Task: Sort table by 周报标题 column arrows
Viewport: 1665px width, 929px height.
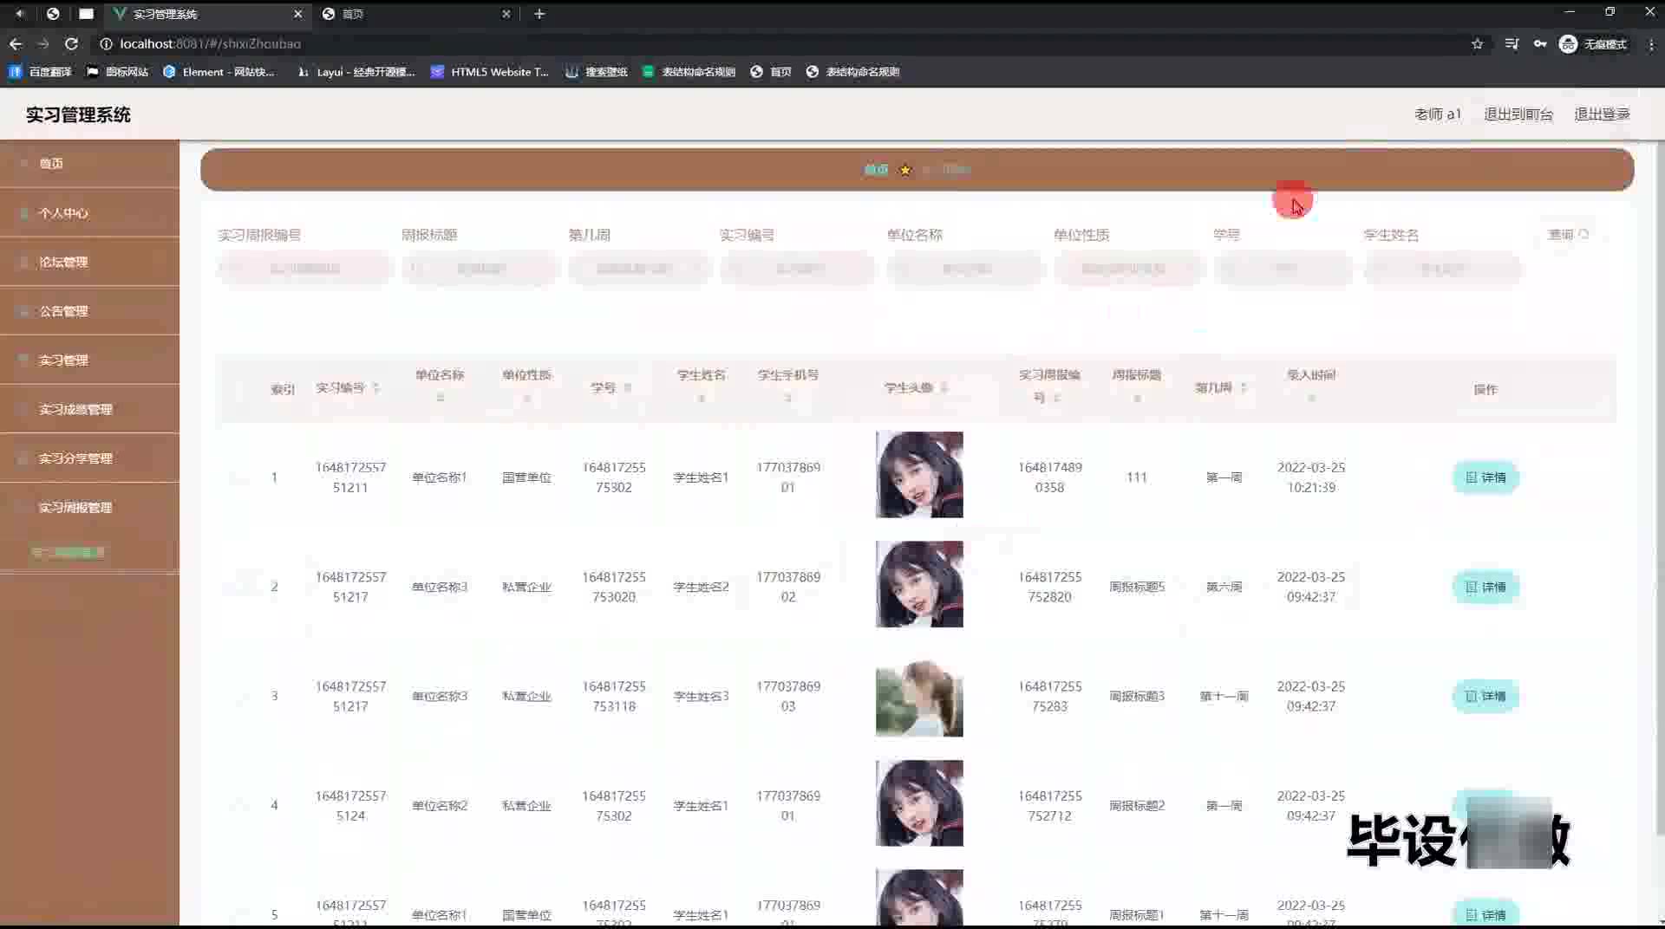Action: (x=1137, y=398)
